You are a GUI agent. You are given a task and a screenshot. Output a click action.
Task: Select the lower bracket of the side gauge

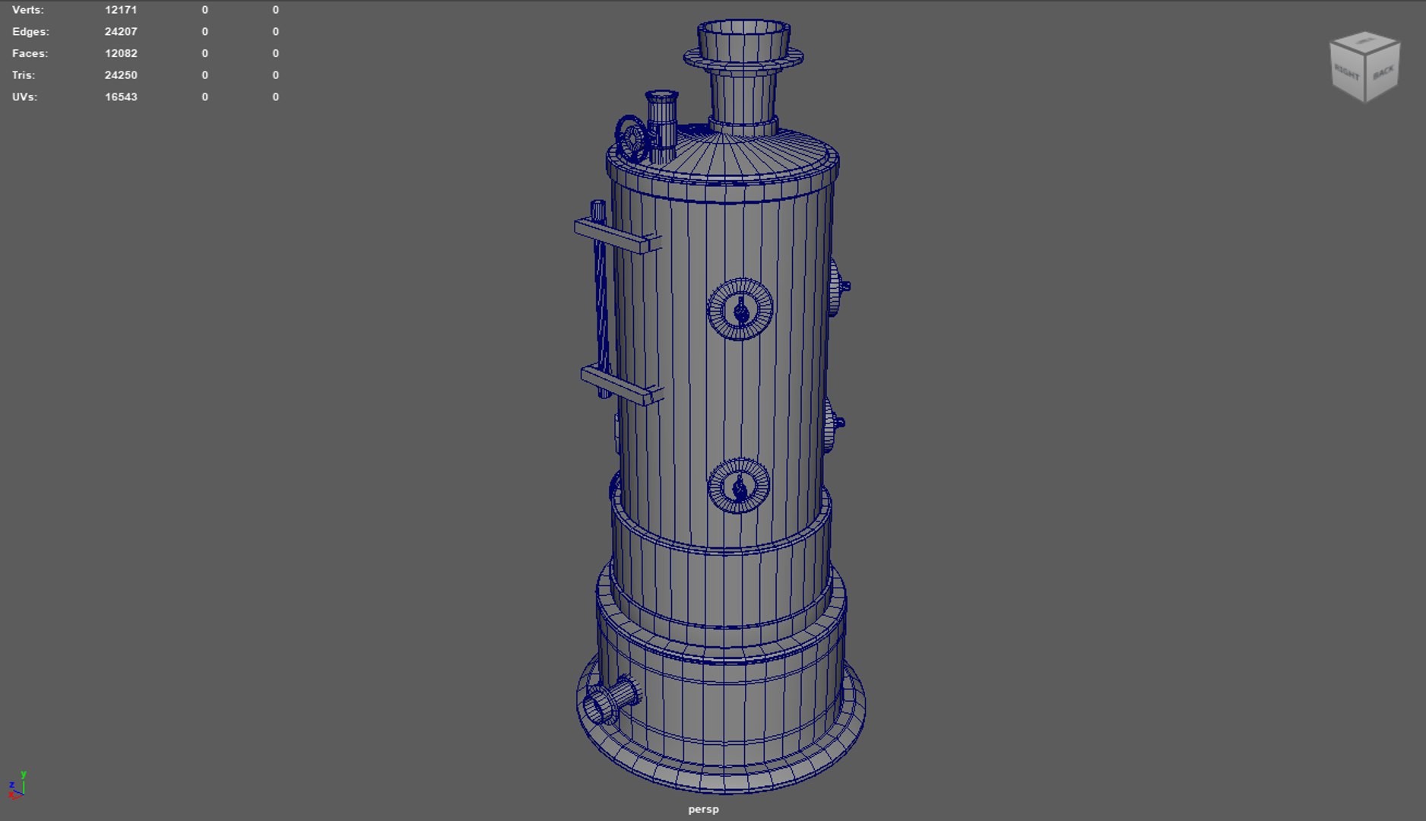(x=622, y=385)
